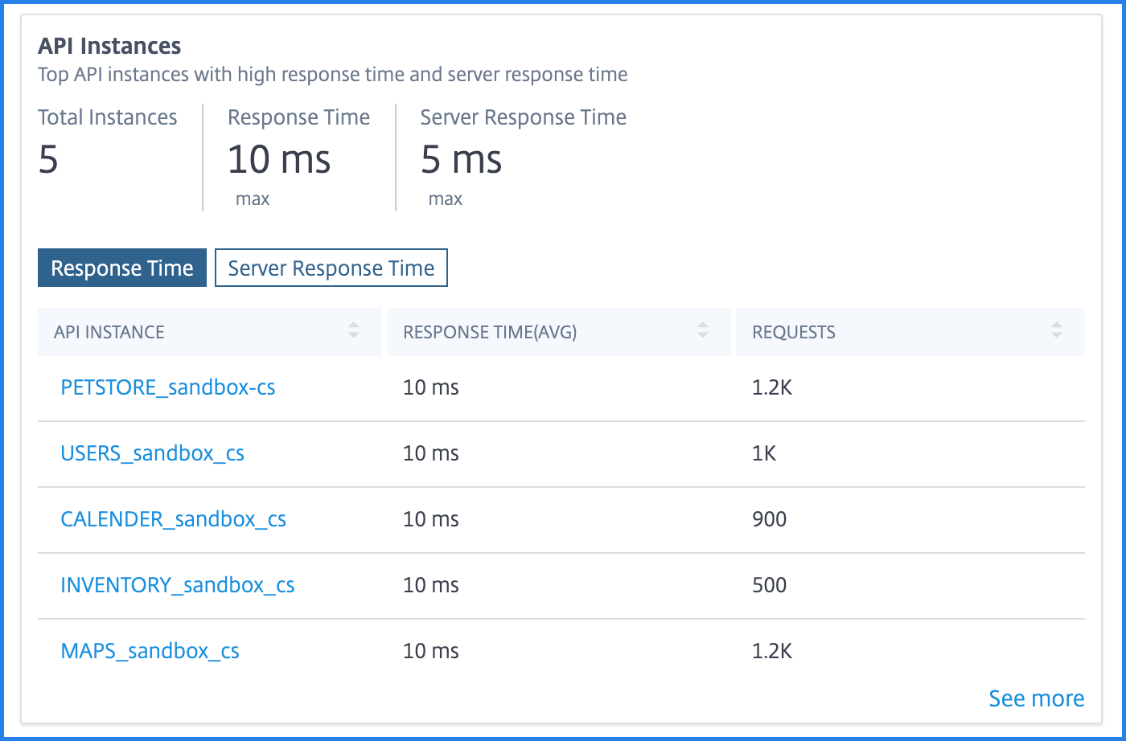This screenshot has height=741, width=1126.
Task: Open PETSTORE_sandbox-cs instance
Action: point(168,387)
